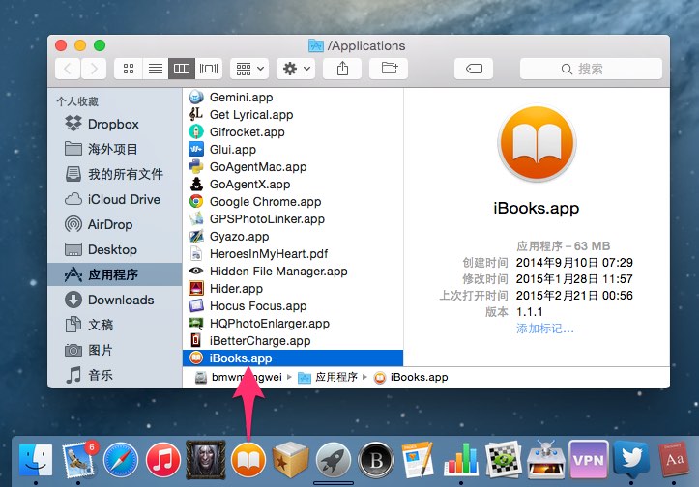Open Dropbox in the sidebar
This screenshot has height=487, width=699.
tap(115, 124)
